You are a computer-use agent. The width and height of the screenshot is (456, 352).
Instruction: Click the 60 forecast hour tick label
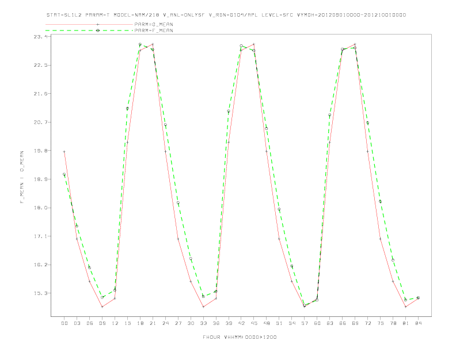[x=317, y=323]
